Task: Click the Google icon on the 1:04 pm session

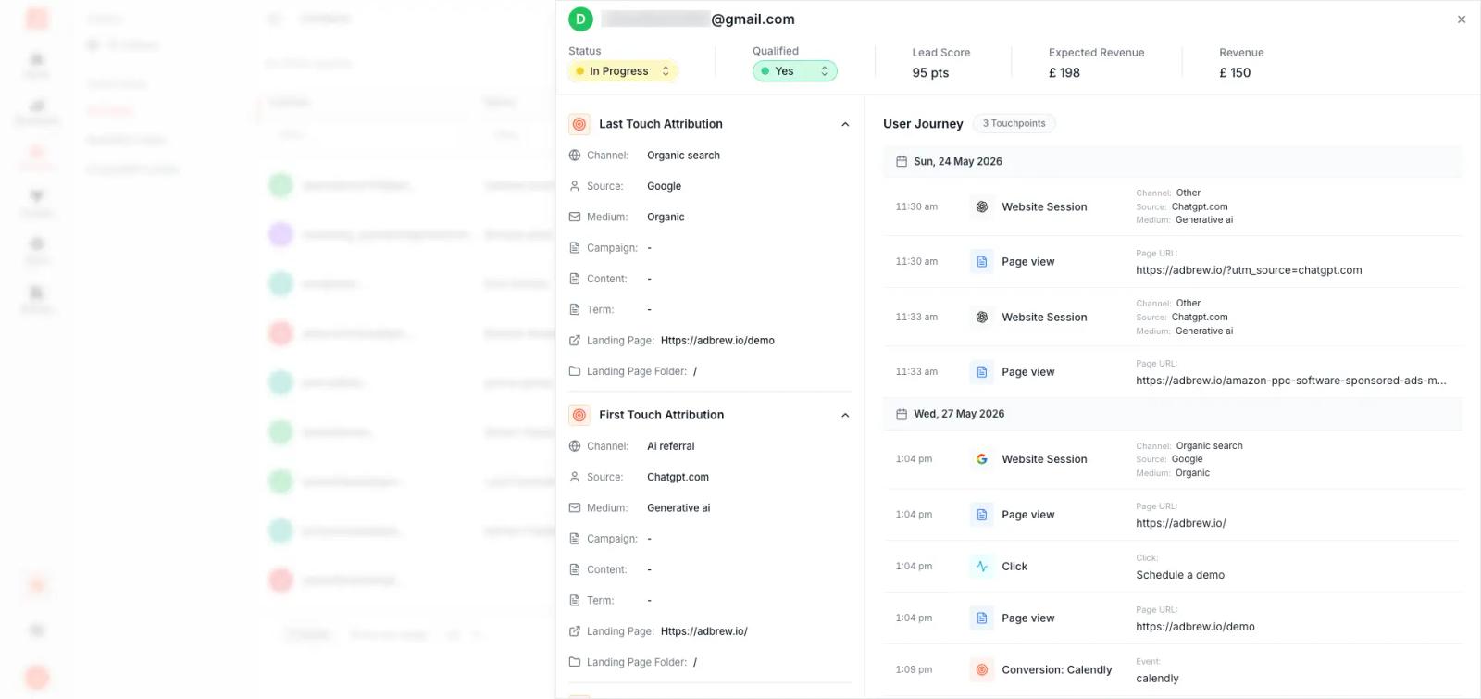Action: pos(982,459)
